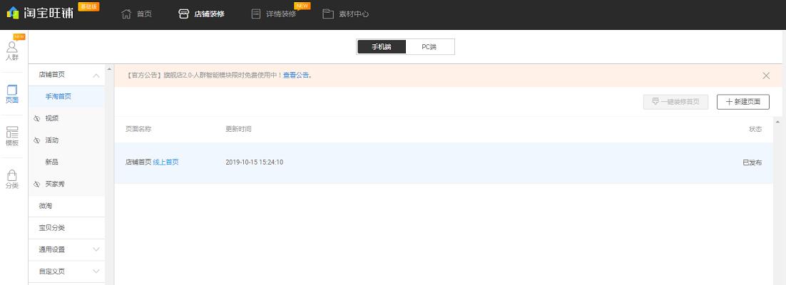
Task: Select 宝贝分类 in the left menu
Action: click(51, 228)
